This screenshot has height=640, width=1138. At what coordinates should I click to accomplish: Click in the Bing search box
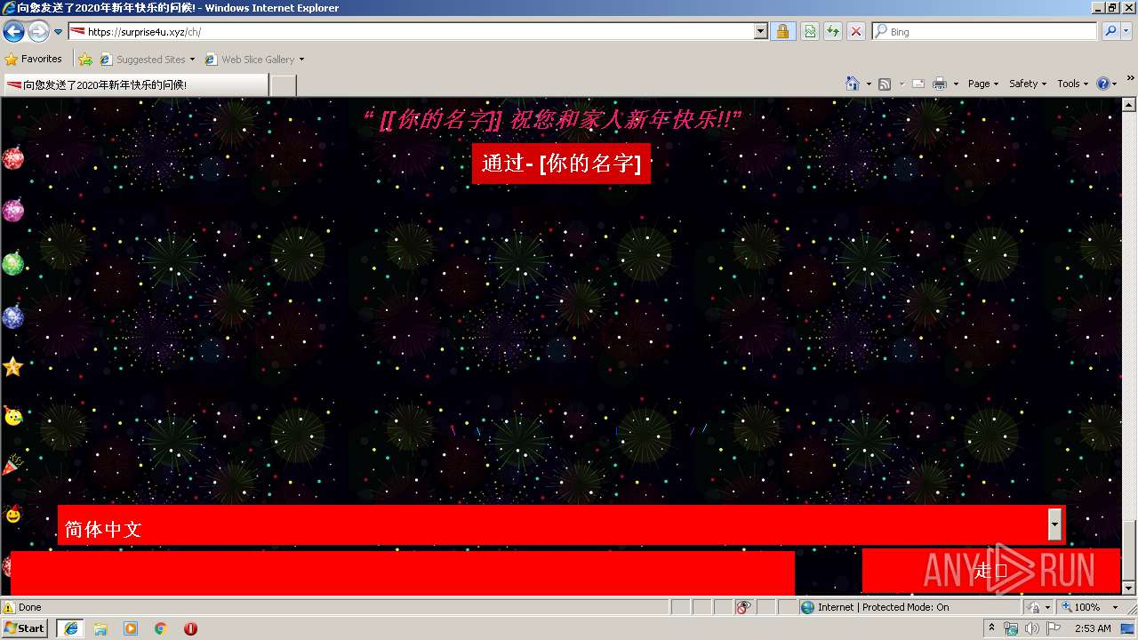[984, 32]
